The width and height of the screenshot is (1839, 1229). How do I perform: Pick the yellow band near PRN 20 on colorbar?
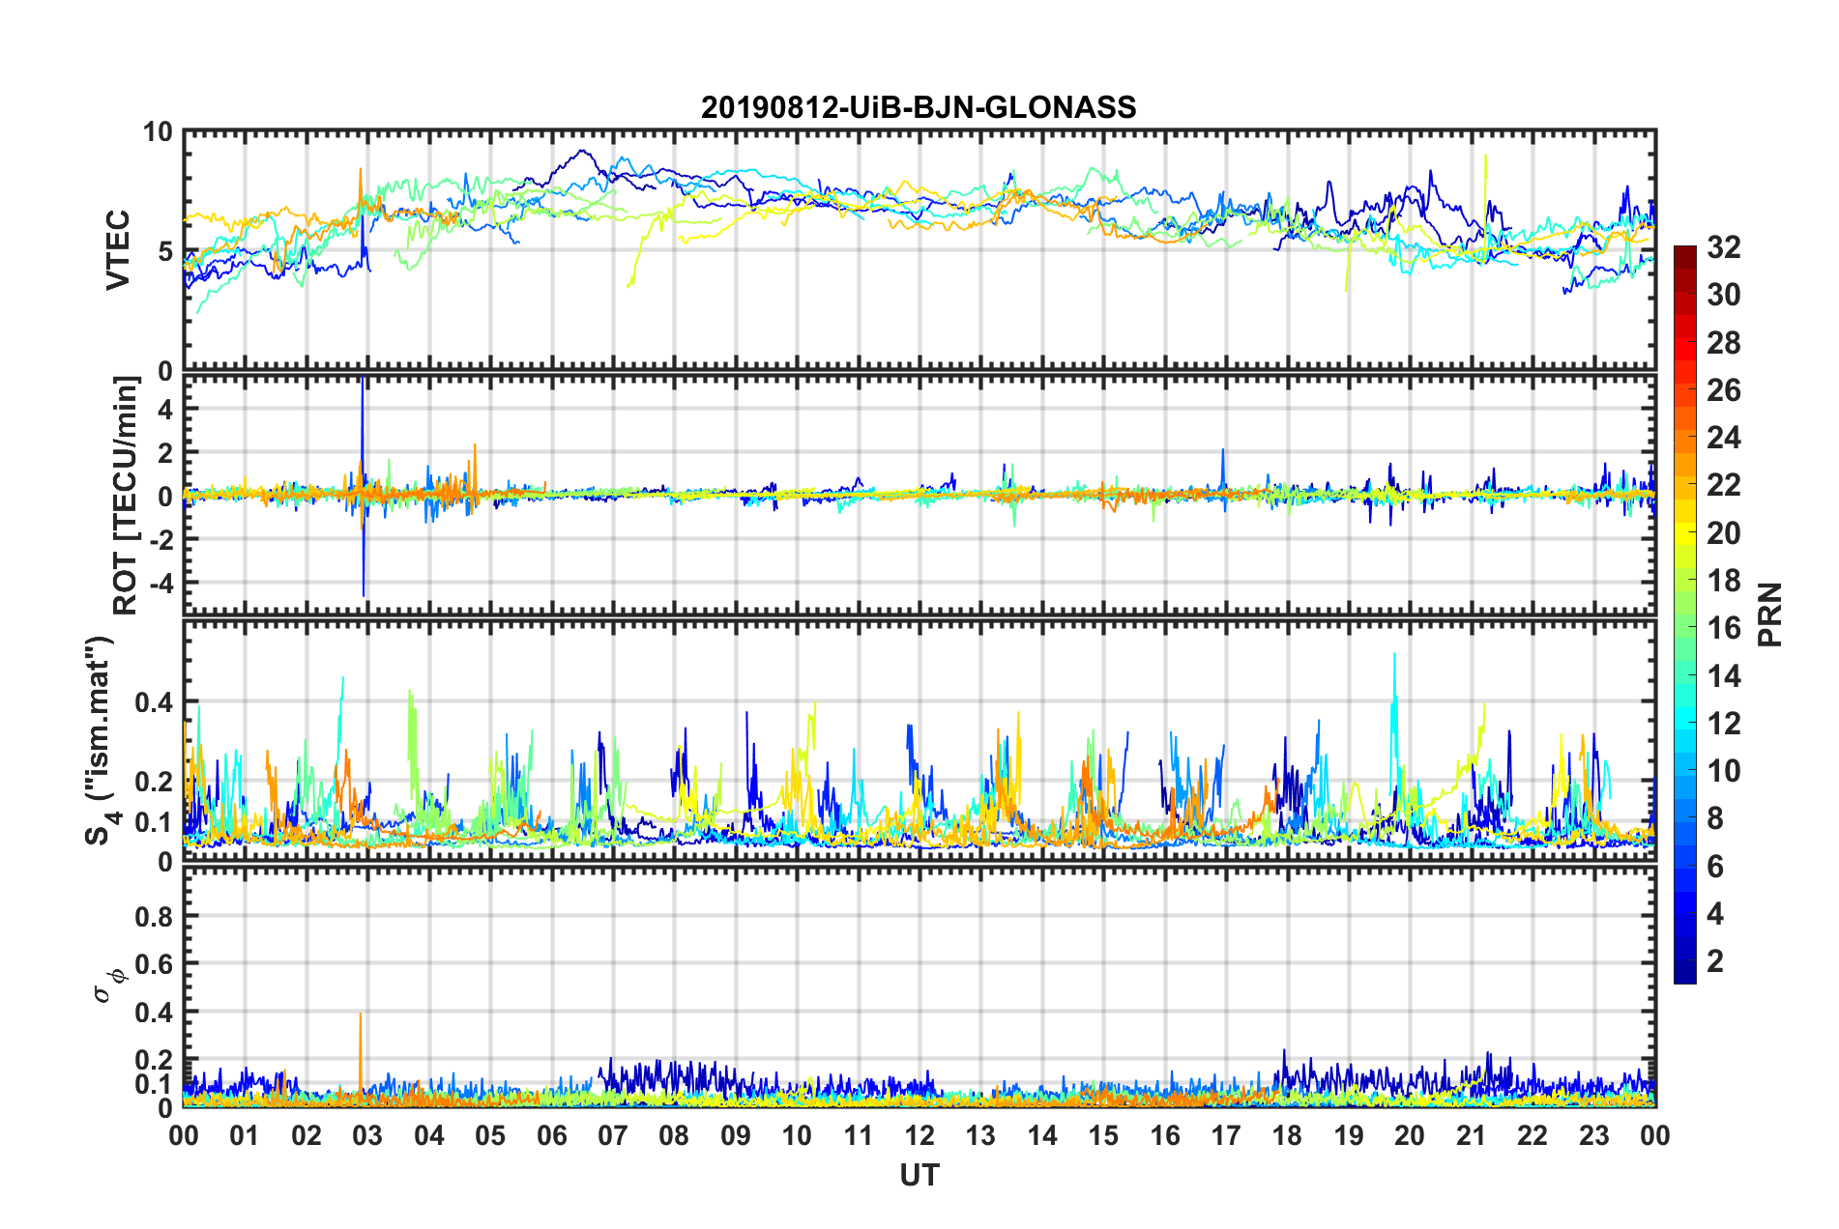pyautogui.click(x=1685, y=534)
